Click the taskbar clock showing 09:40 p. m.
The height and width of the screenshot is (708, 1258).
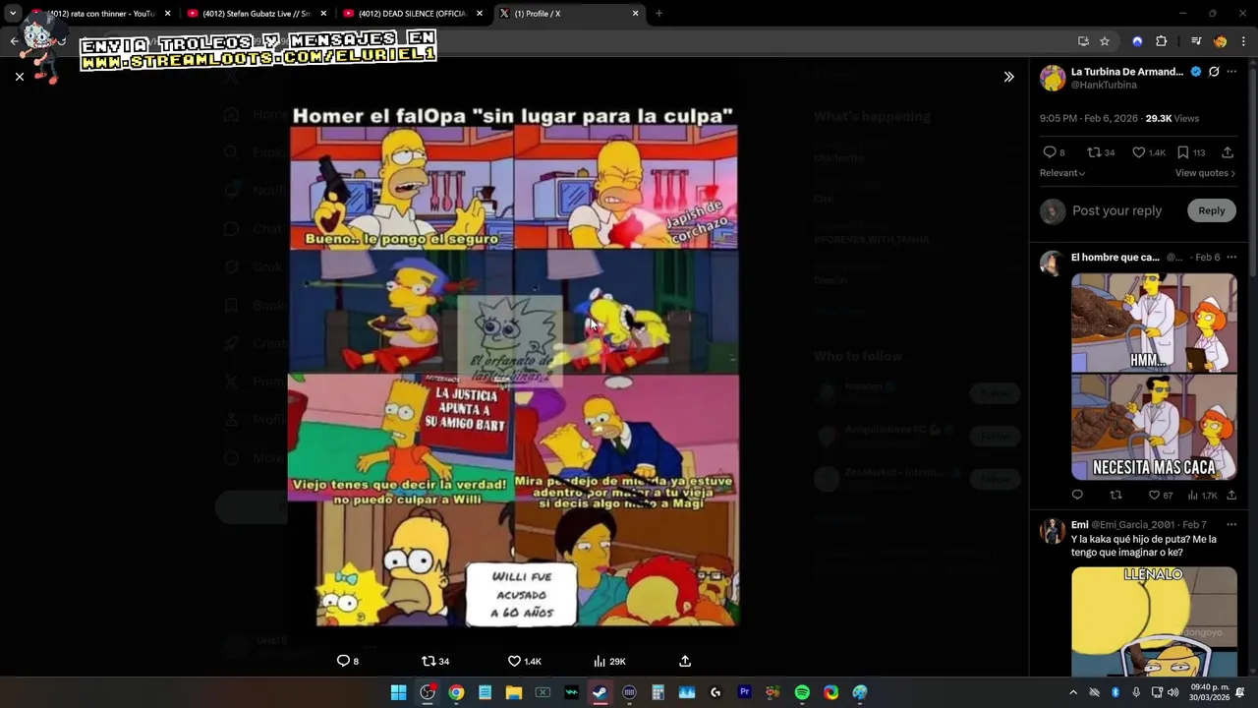pos(1210,692)
